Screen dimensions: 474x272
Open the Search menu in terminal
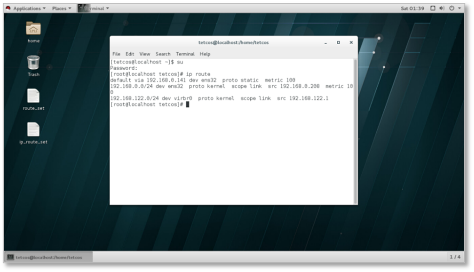tap(163, 54)
